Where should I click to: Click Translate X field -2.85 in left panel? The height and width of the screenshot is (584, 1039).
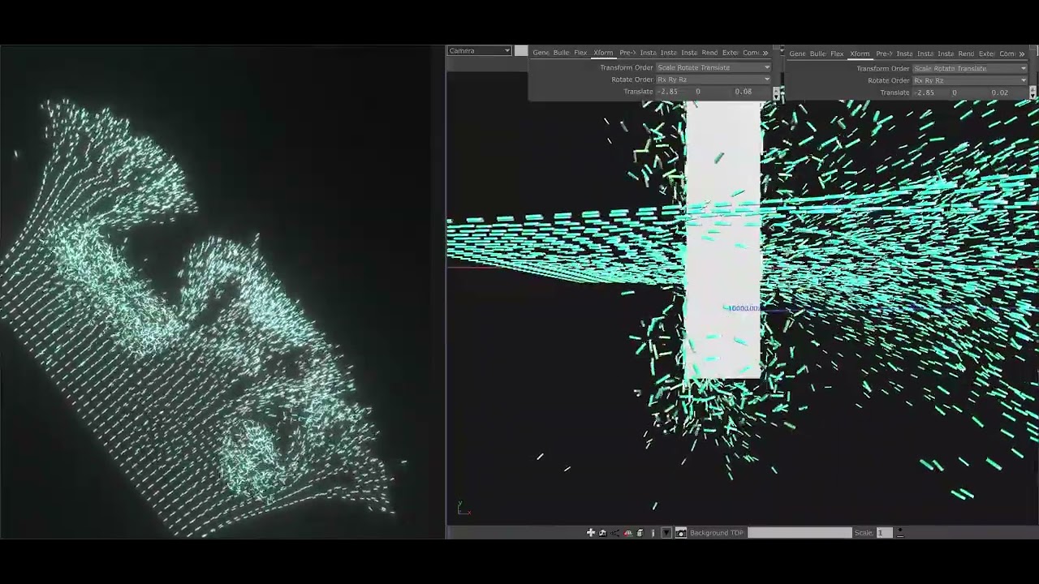(x=675, y=92)
